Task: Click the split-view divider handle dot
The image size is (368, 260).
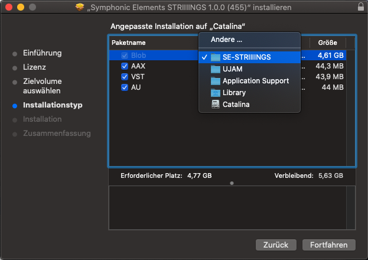Action: click(232, 183)
